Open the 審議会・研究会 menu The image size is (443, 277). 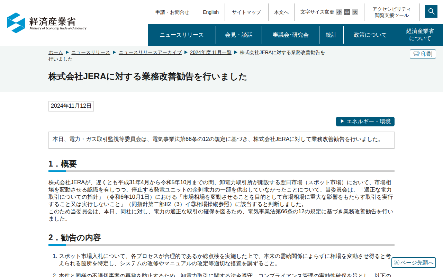291,35
